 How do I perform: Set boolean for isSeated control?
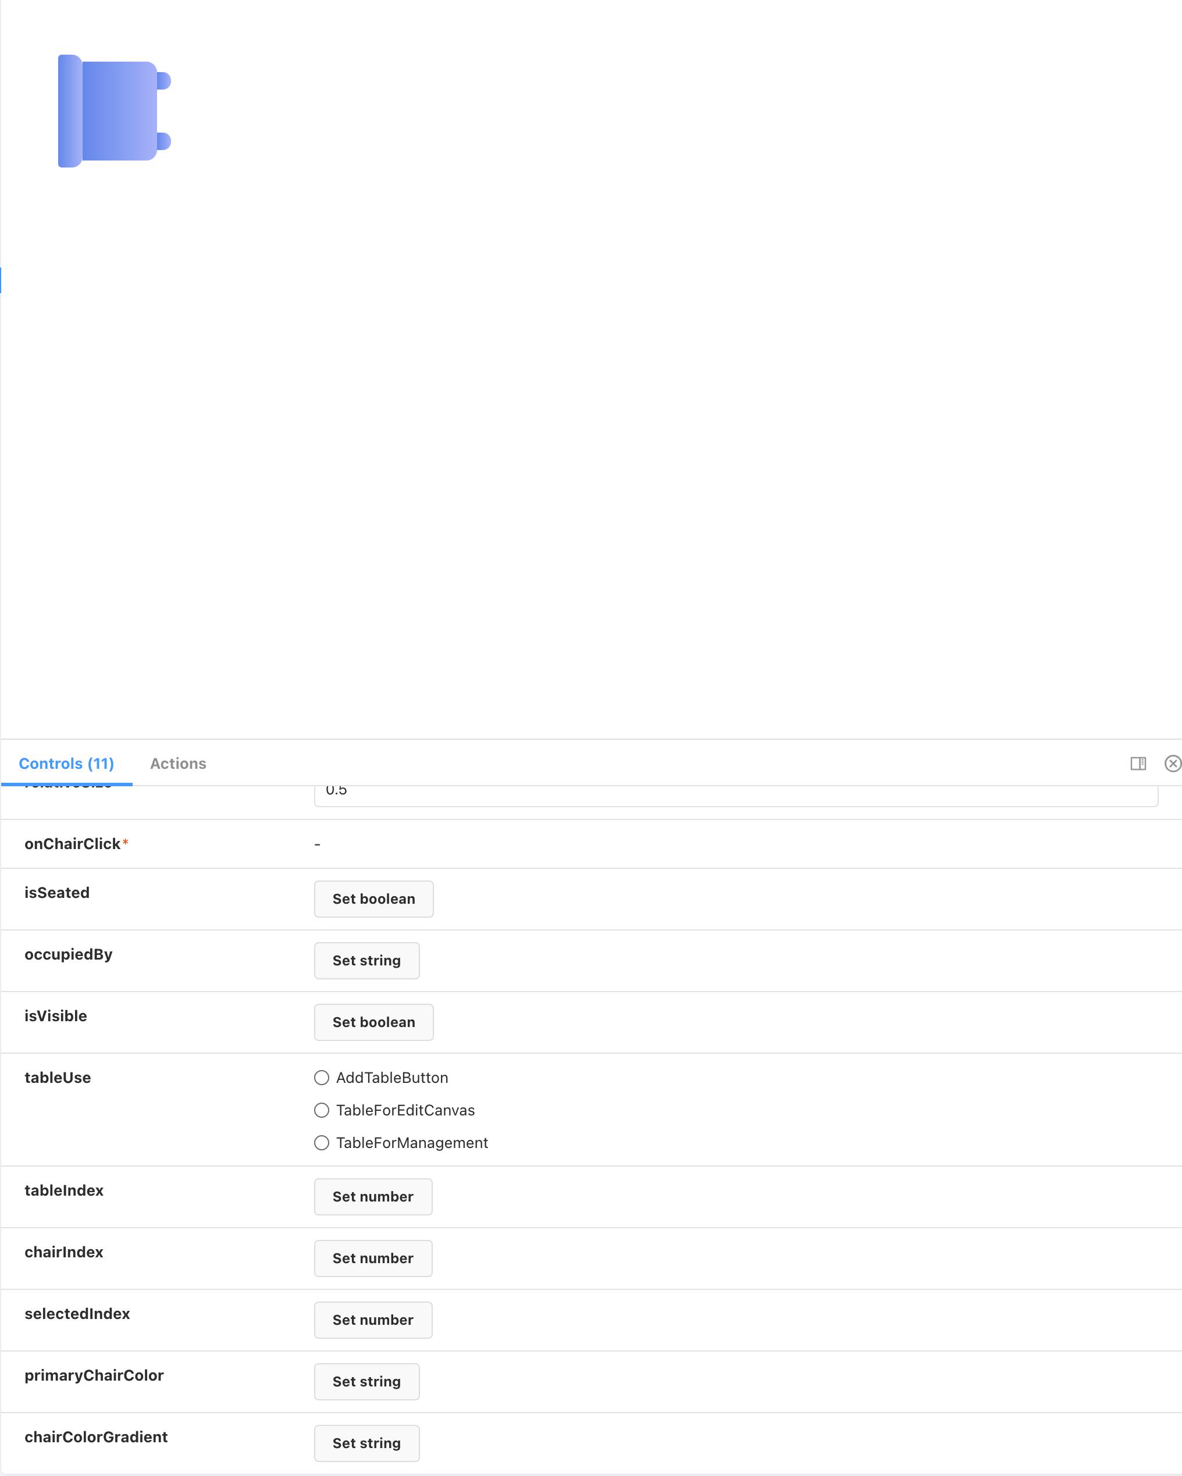373,899
